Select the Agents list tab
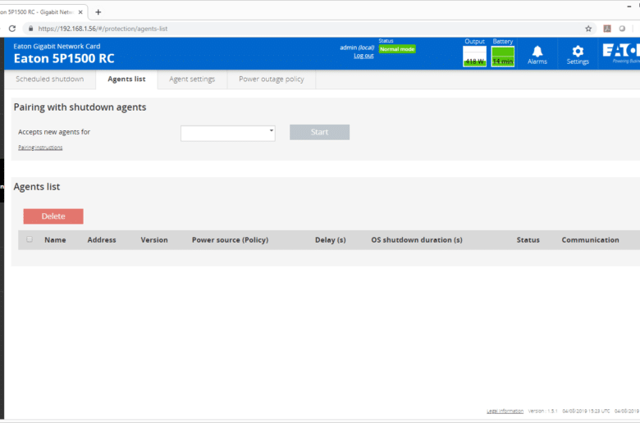This screenshot has height=423, width=640. click(x=126, y=80)
